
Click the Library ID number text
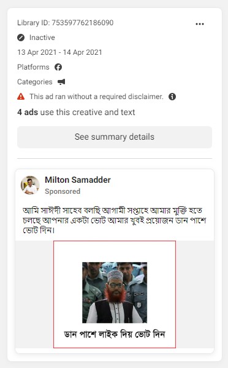click(65, 23)
